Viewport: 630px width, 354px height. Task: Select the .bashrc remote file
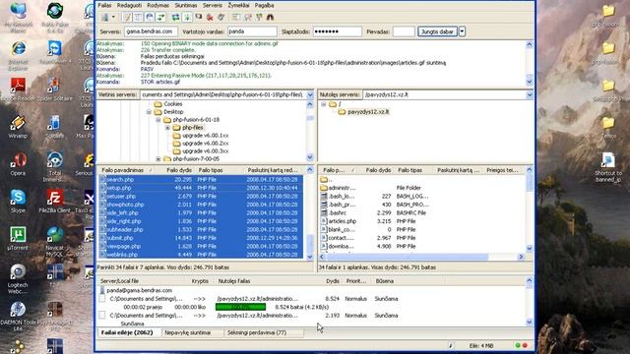pos(337,212)
